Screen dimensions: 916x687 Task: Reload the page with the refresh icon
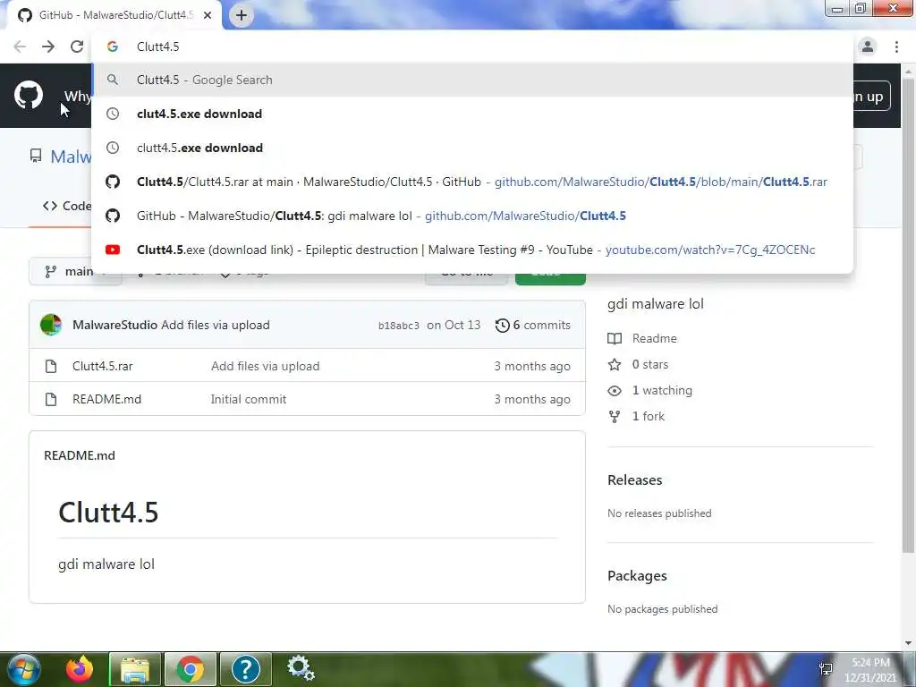[x=77, y=47]
